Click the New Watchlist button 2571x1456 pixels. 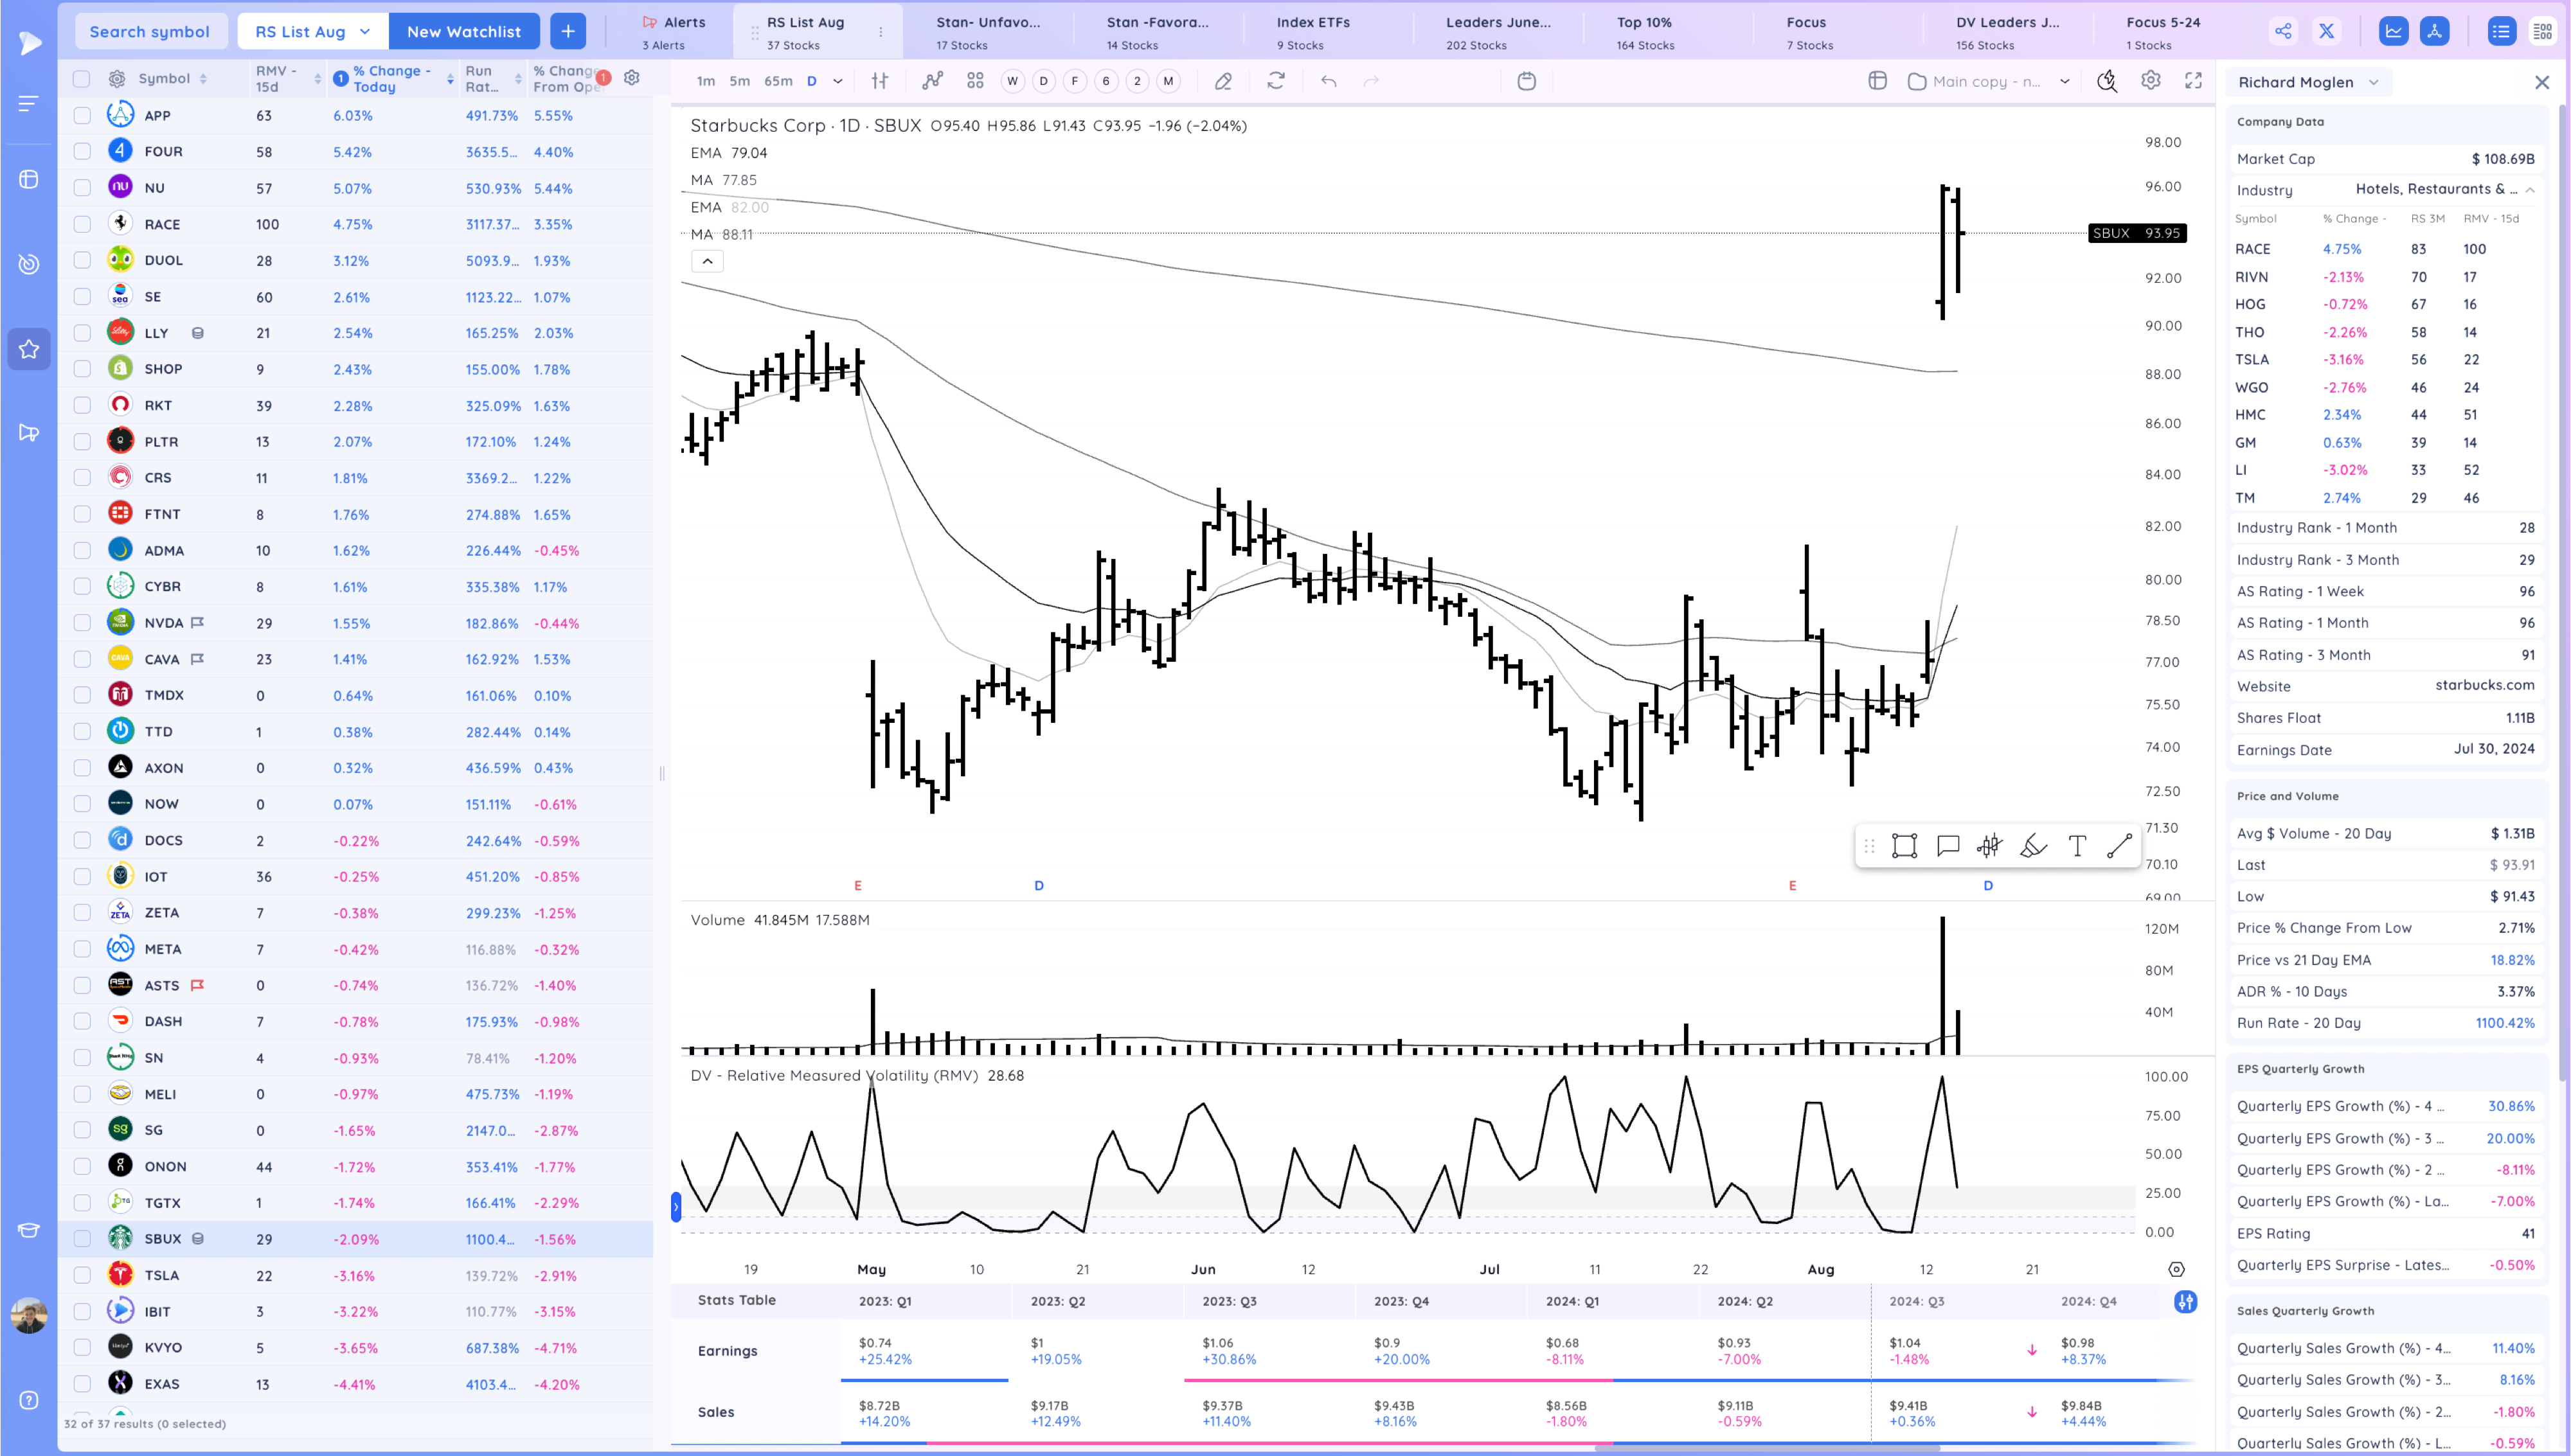(463, 31)
